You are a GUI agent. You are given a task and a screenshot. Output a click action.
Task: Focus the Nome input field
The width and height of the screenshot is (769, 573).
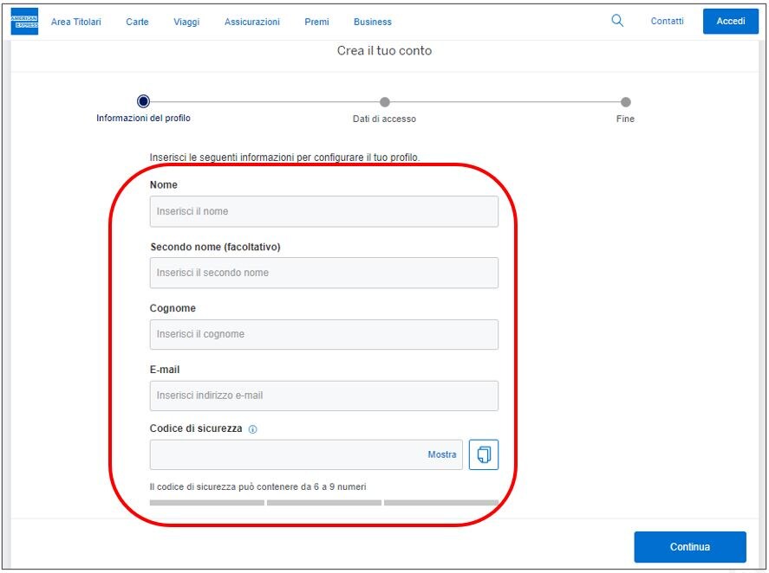[x=323, y=211]
